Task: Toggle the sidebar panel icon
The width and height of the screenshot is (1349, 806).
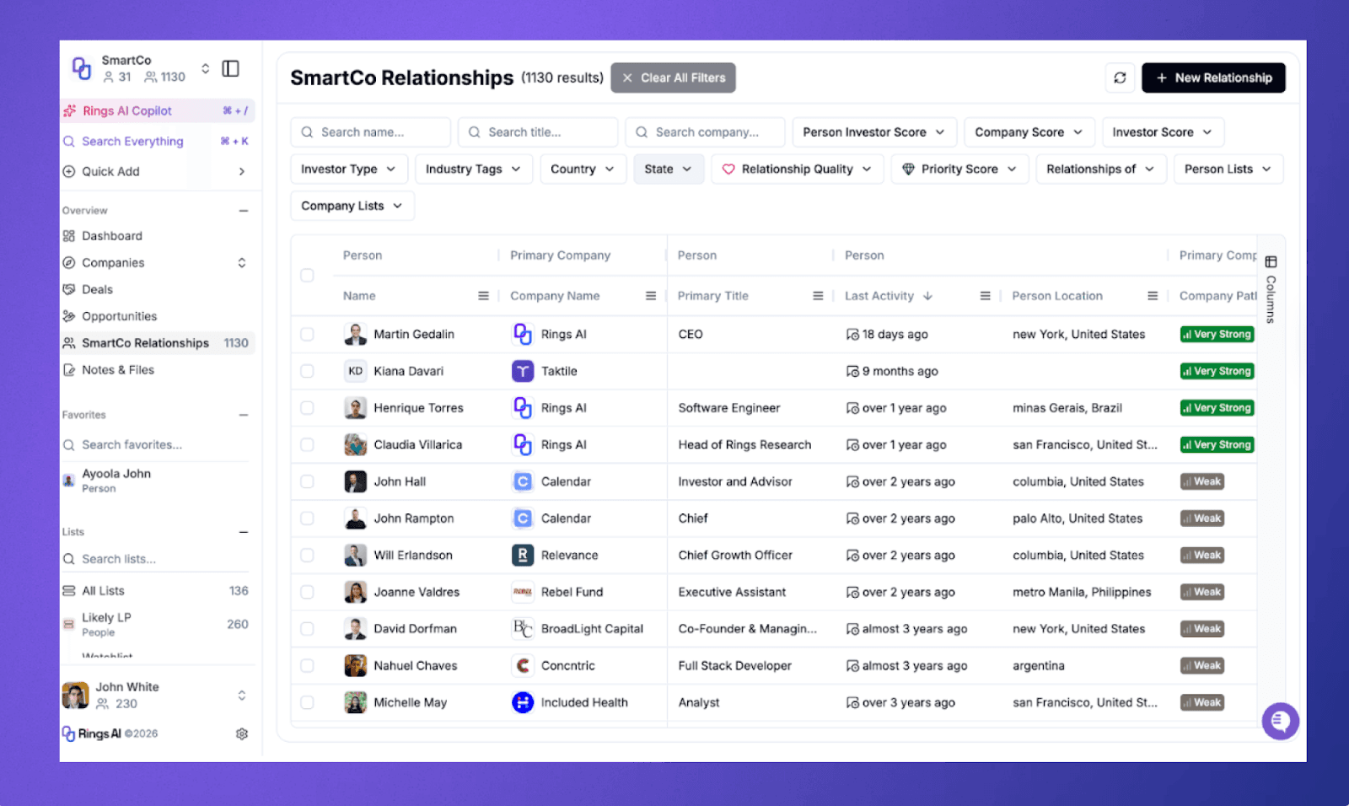Action: point(230,68)
